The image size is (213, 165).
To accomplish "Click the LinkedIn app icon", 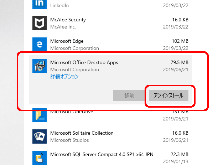I will (x=40, y=4).
